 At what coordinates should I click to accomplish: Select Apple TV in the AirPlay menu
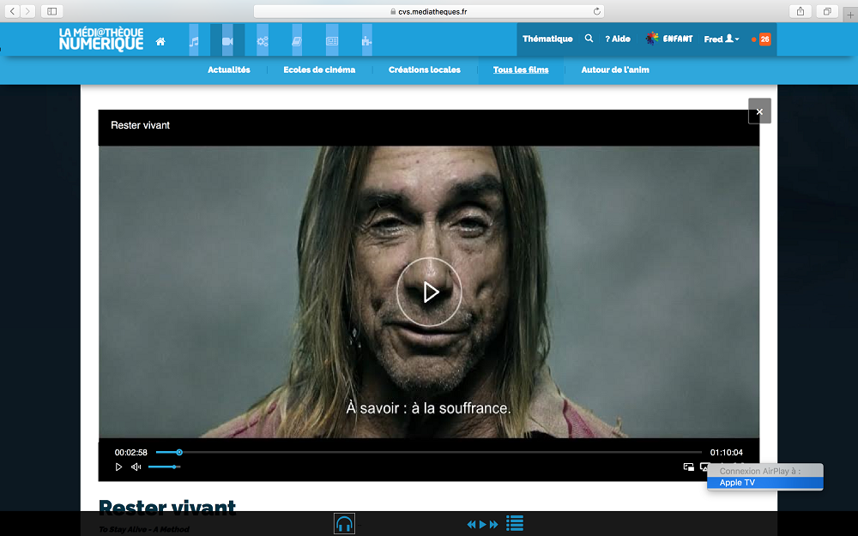[765, 482]
